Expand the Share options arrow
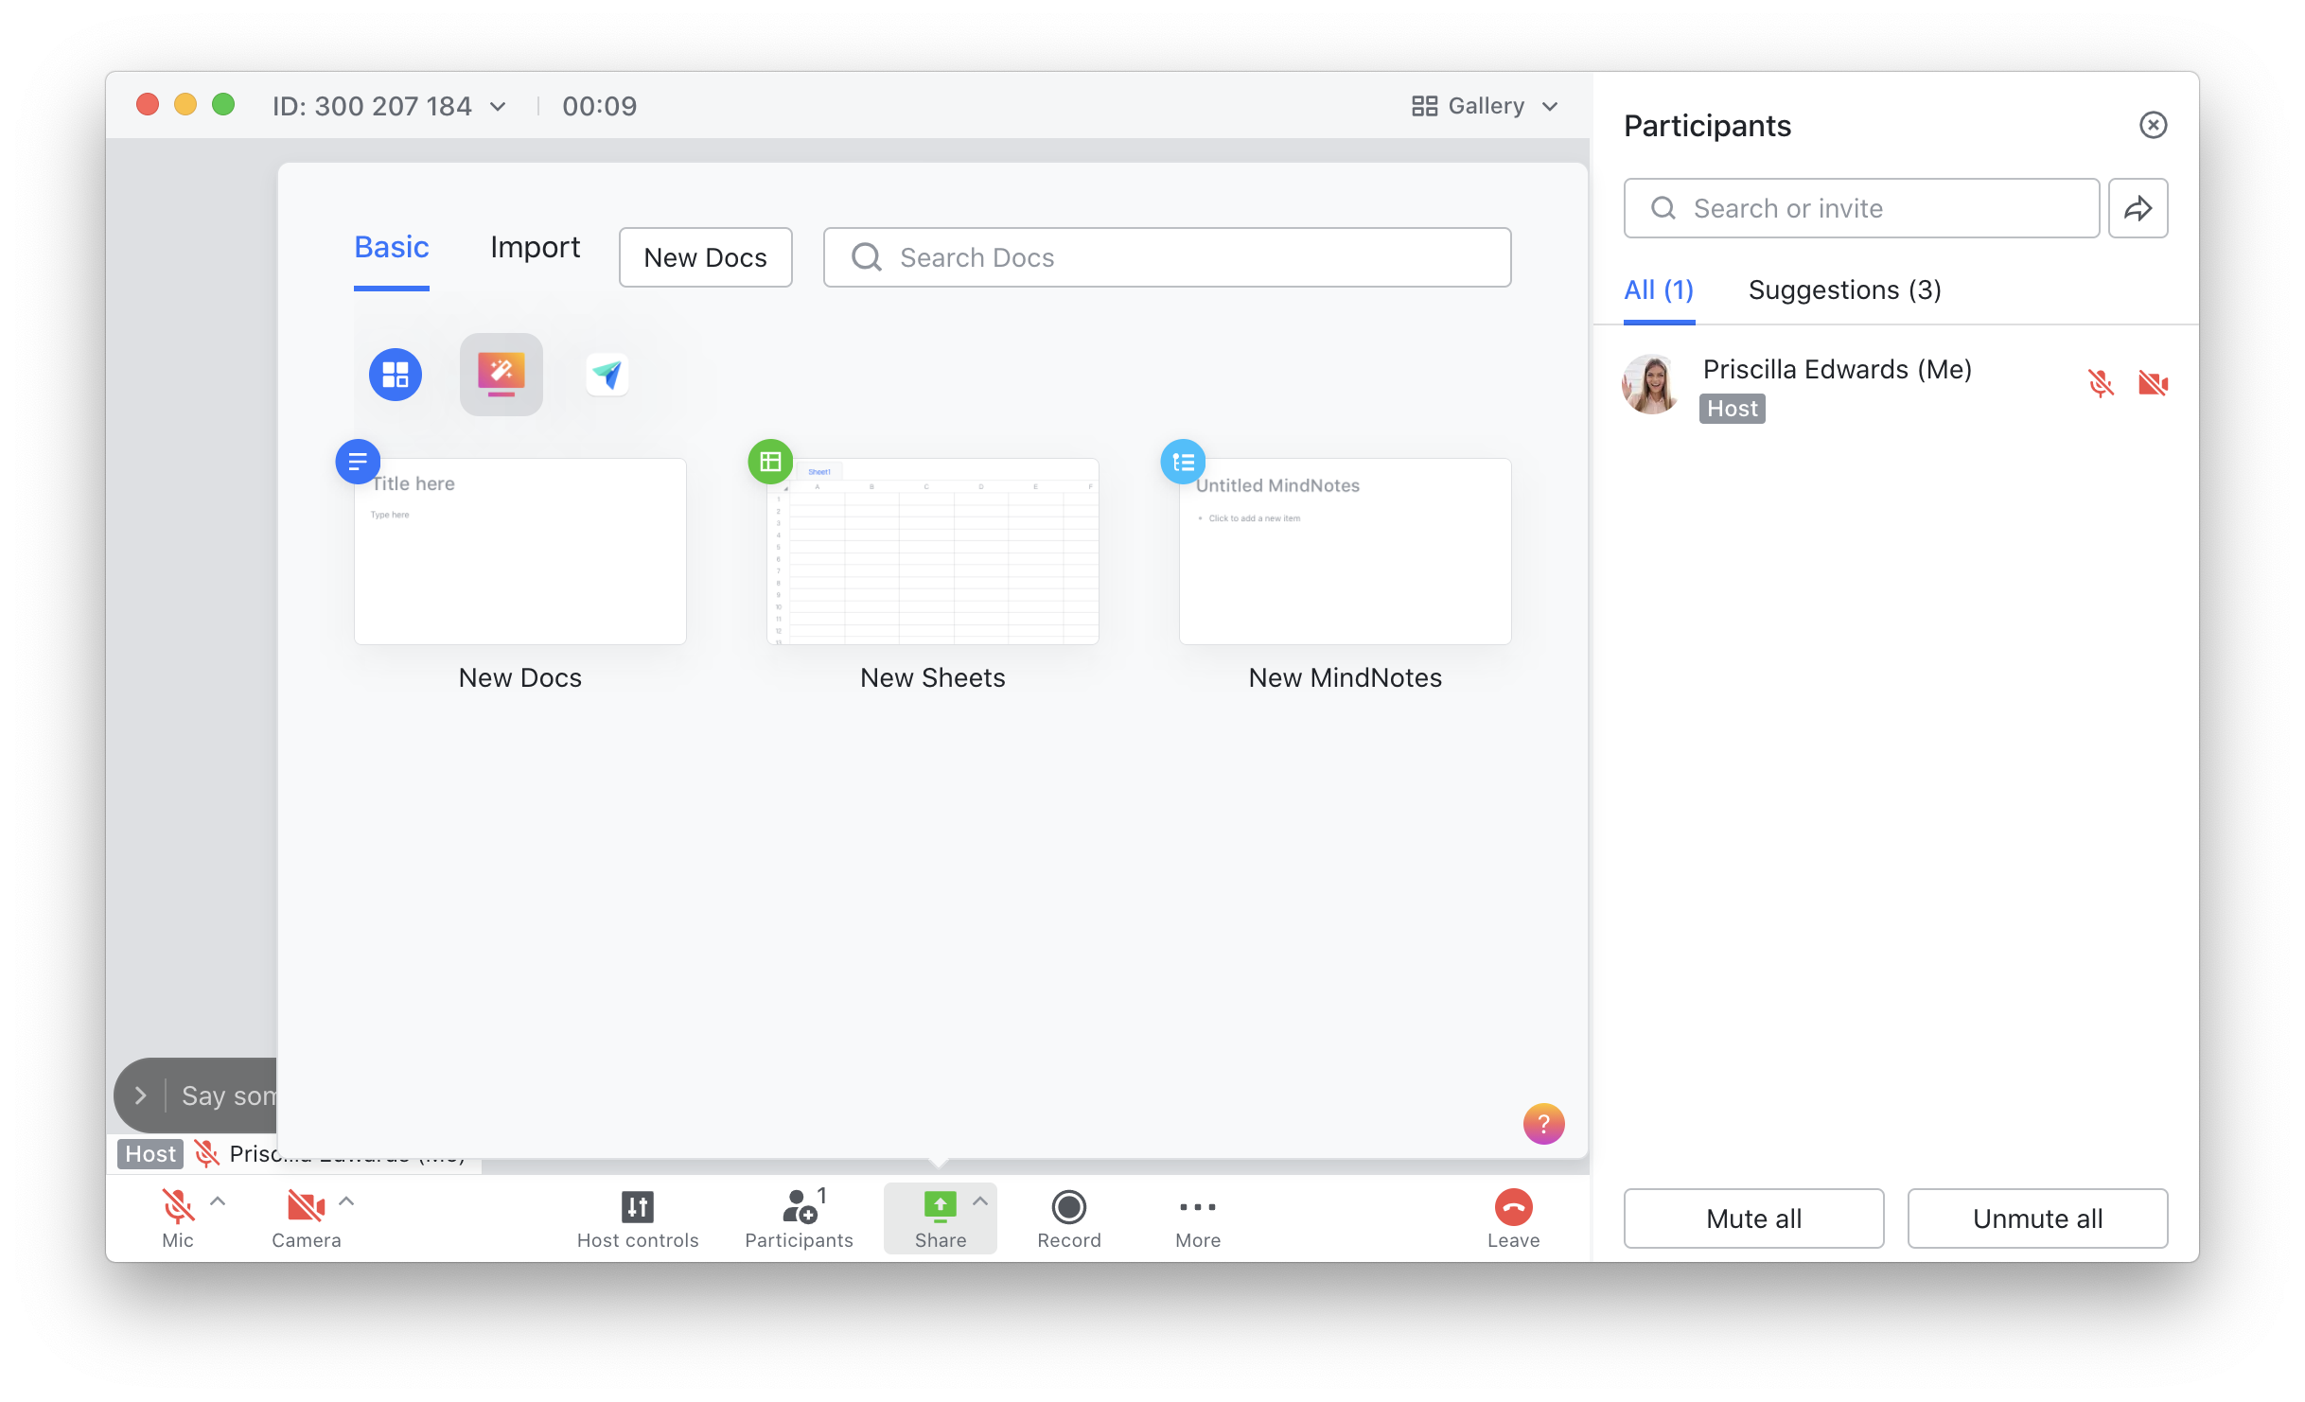 tap(979, 1201)
